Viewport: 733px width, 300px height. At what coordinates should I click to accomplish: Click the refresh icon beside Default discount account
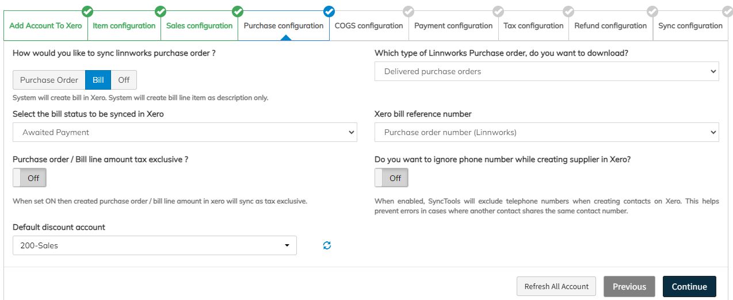(327, 245)
